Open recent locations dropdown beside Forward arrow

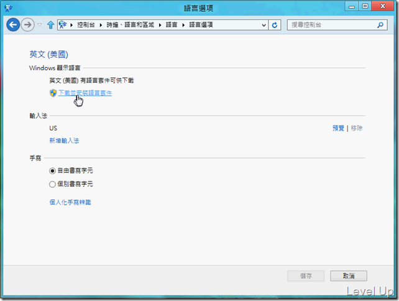pos(40,25)
